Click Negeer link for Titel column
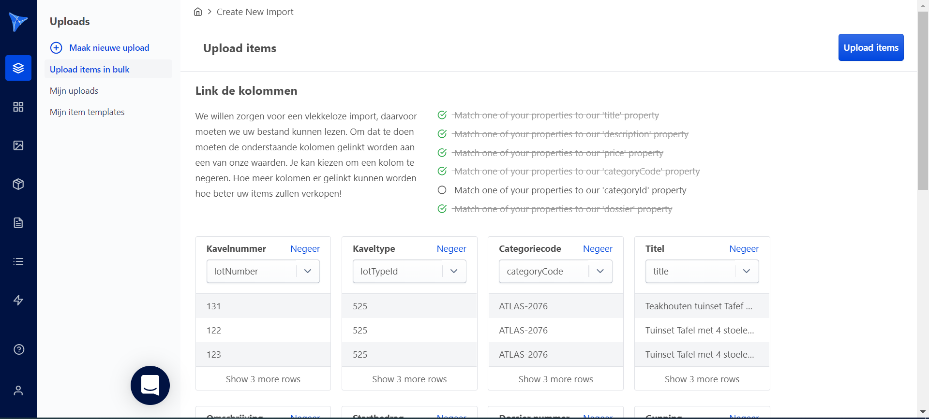The height and width of the screenshot is (419, 929). [744, 249]
